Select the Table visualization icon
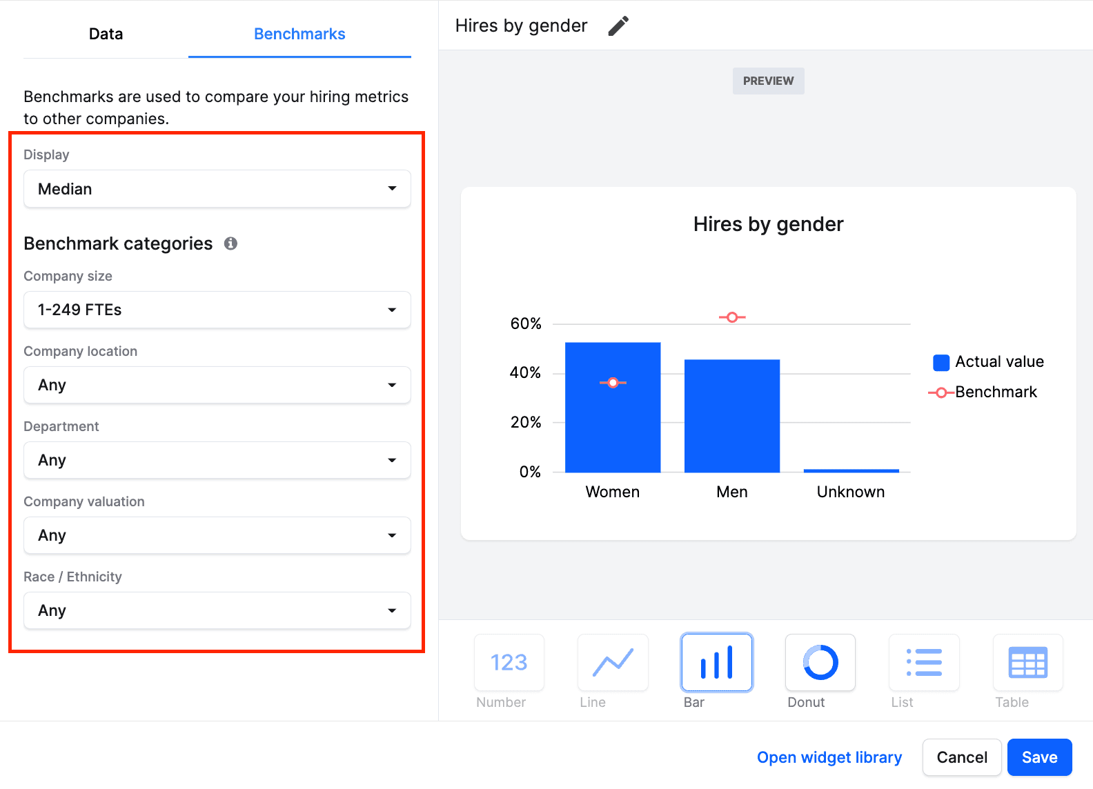Image resolution: width=1093 pixels, height=789 pixels. (1027, 663)
